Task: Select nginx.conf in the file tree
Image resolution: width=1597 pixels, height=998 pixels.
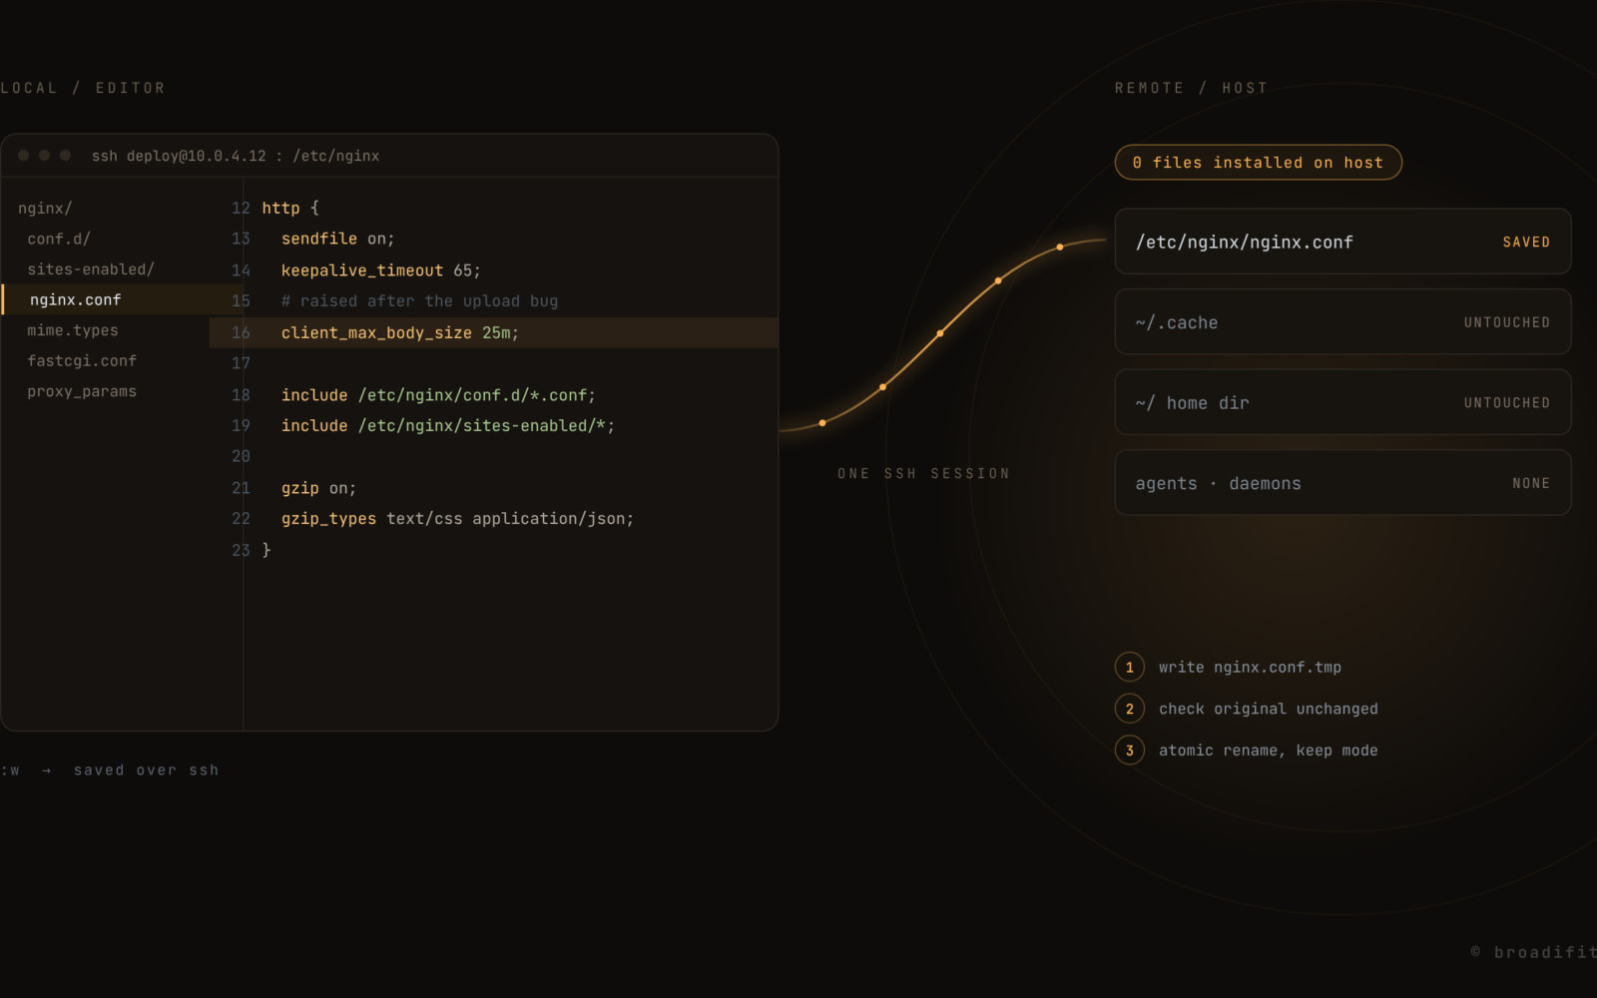Action: coord(122,299)
